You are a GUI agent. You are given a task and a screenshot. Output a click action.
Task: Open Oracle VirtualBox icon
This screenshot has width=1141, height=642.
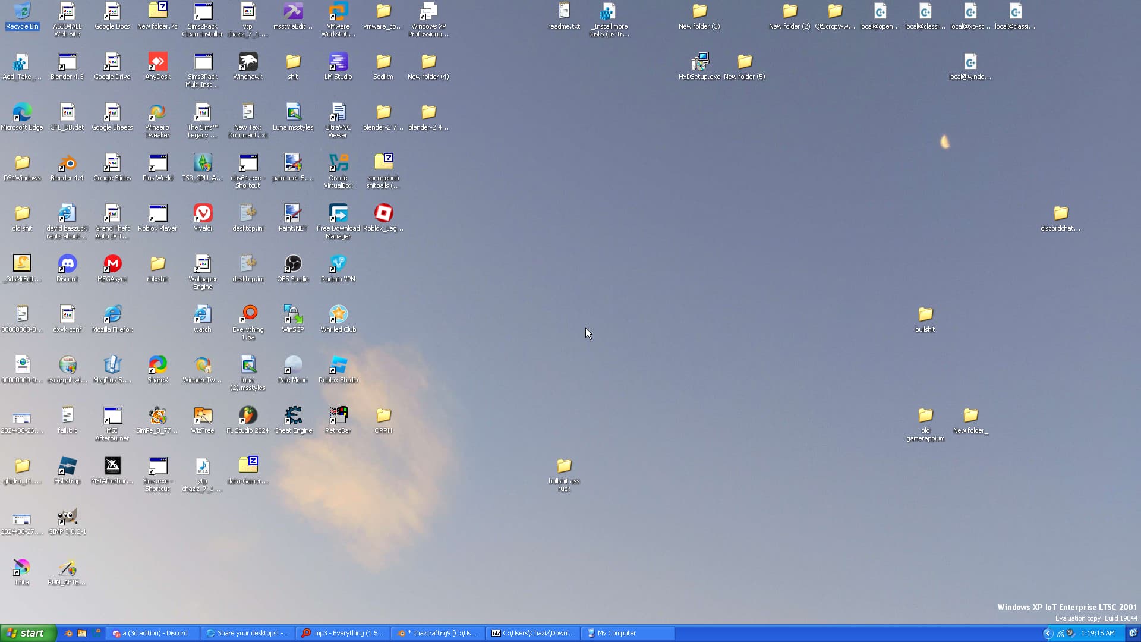(x=338, y=171)
